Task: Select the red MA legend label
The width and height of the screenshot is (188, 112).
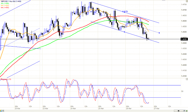Action: (x=5, y=7)
